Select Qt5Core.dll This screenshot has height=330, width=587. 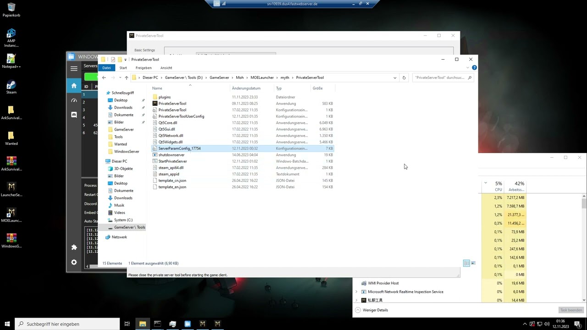167,123
